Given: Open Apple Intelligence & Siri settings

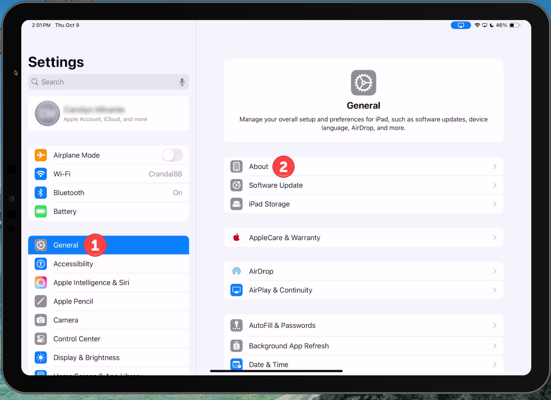Looking at the screenshot, I should point(109,283).
